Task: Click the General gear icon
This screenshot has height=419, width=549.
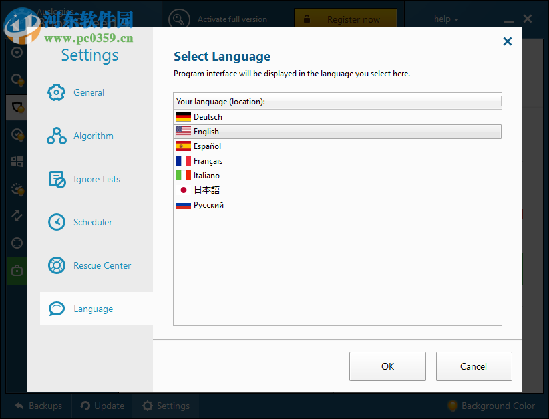Action: [x=56, y=92]
